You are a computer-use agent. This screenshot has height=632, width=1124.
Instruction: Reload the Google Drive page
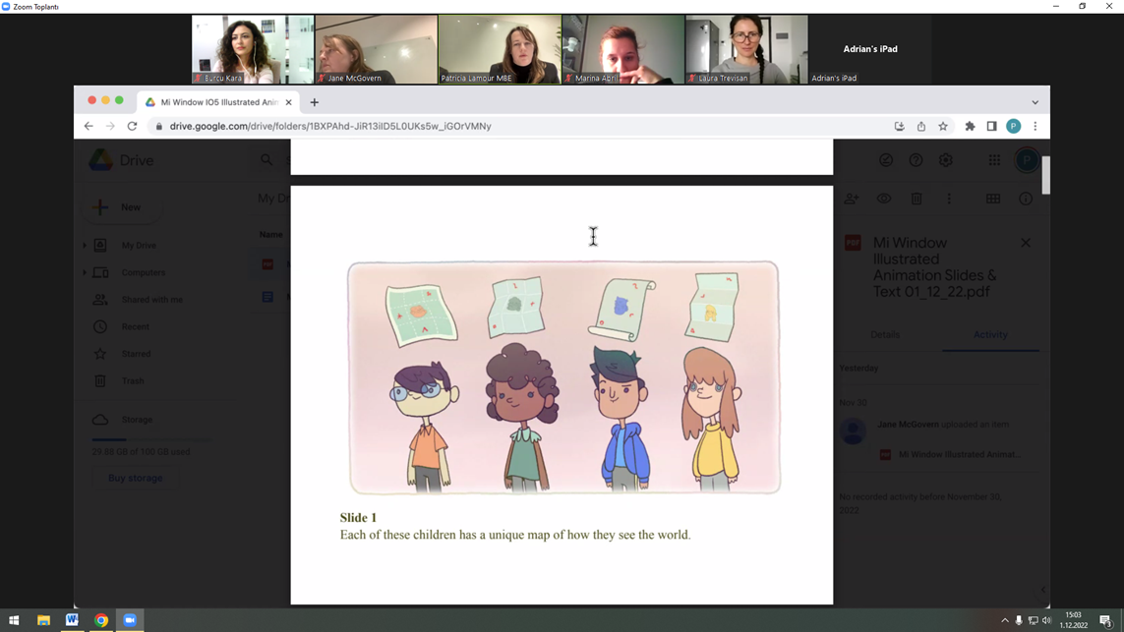132,126
